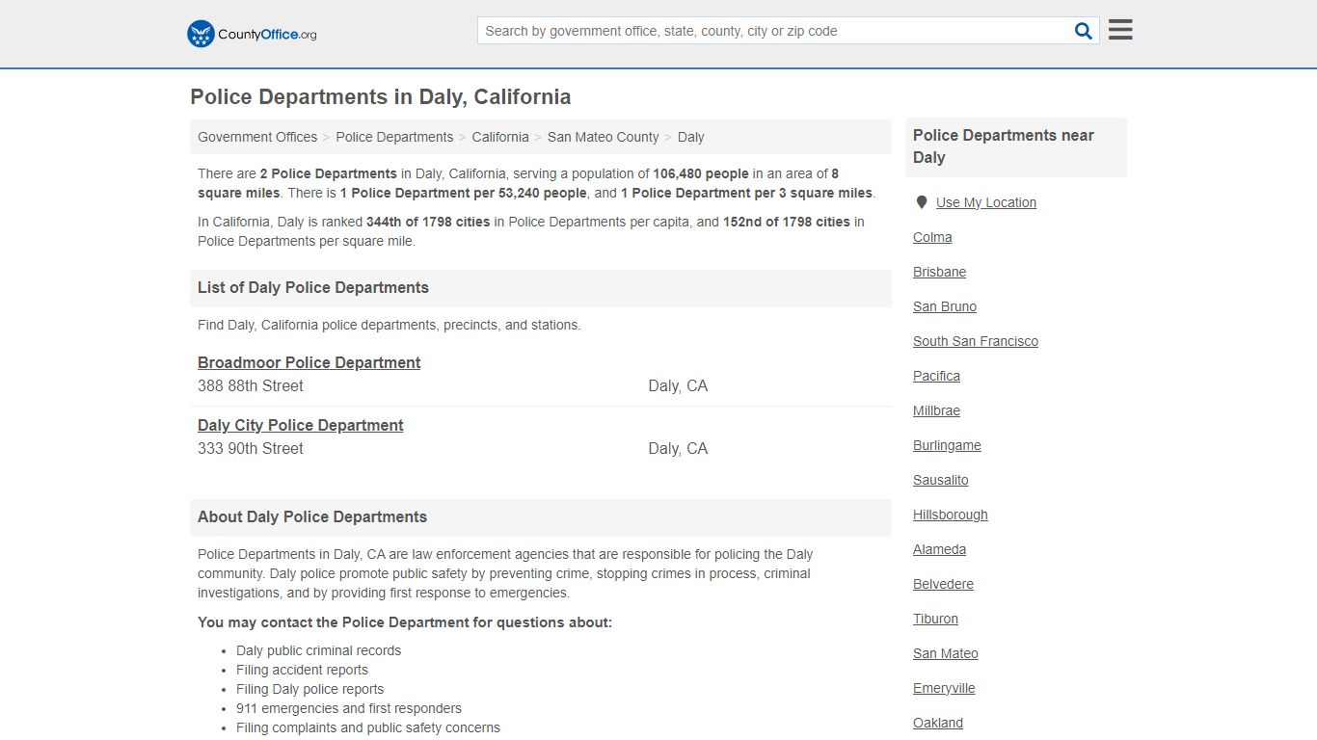The height and width of the screenshot is (740, 1317).
Task: View police departments near Colma
Action: [932, 237]
